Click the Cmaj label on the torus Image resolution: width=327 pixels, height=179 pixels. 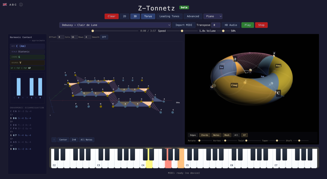(234, 85)
